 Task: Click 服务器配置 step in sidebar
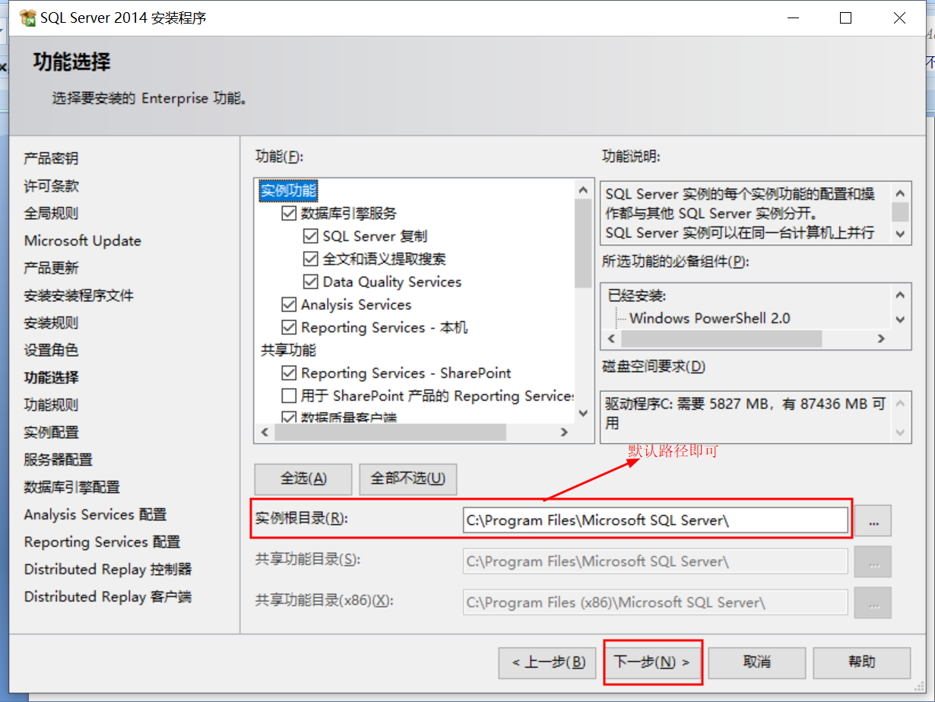[58, 460]
